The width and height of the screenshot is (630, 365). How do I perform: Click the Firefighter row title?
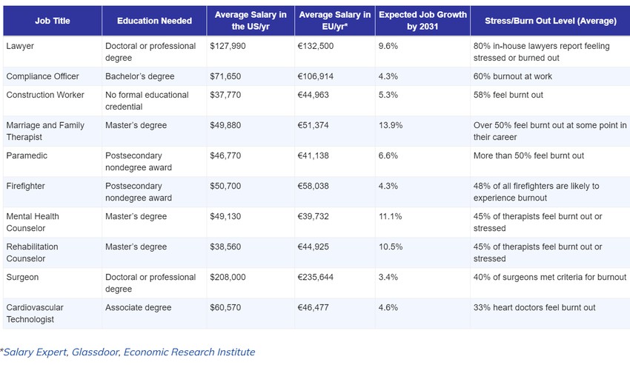coord(27,186)
